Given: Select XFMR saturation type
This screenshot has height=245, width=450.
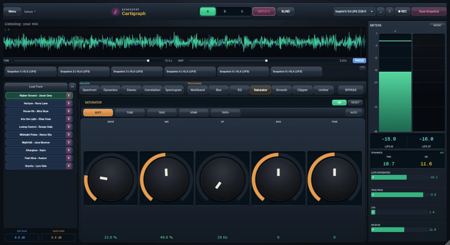Looking at the screenshot, I should [193, 112].
